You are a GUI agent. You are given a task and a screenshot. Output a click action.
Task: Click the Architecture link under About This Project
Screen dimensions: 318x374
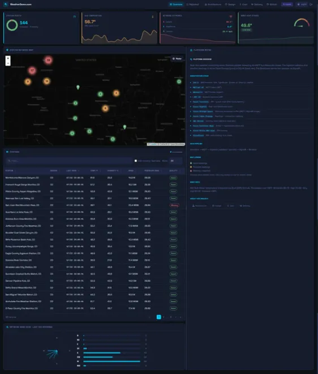[199, 205]
